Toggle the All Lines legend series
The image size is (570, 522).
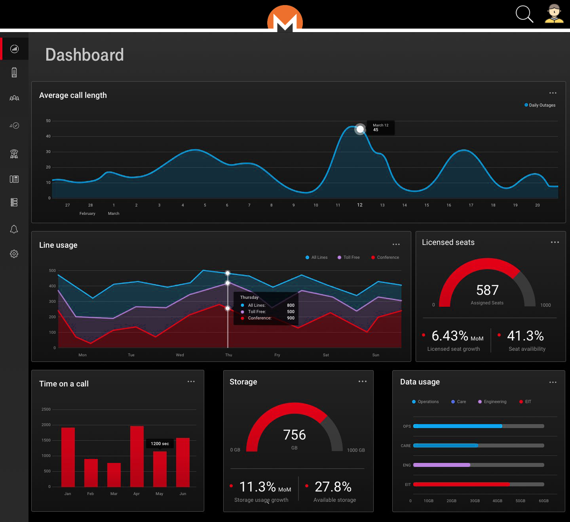tap(316, 258)
